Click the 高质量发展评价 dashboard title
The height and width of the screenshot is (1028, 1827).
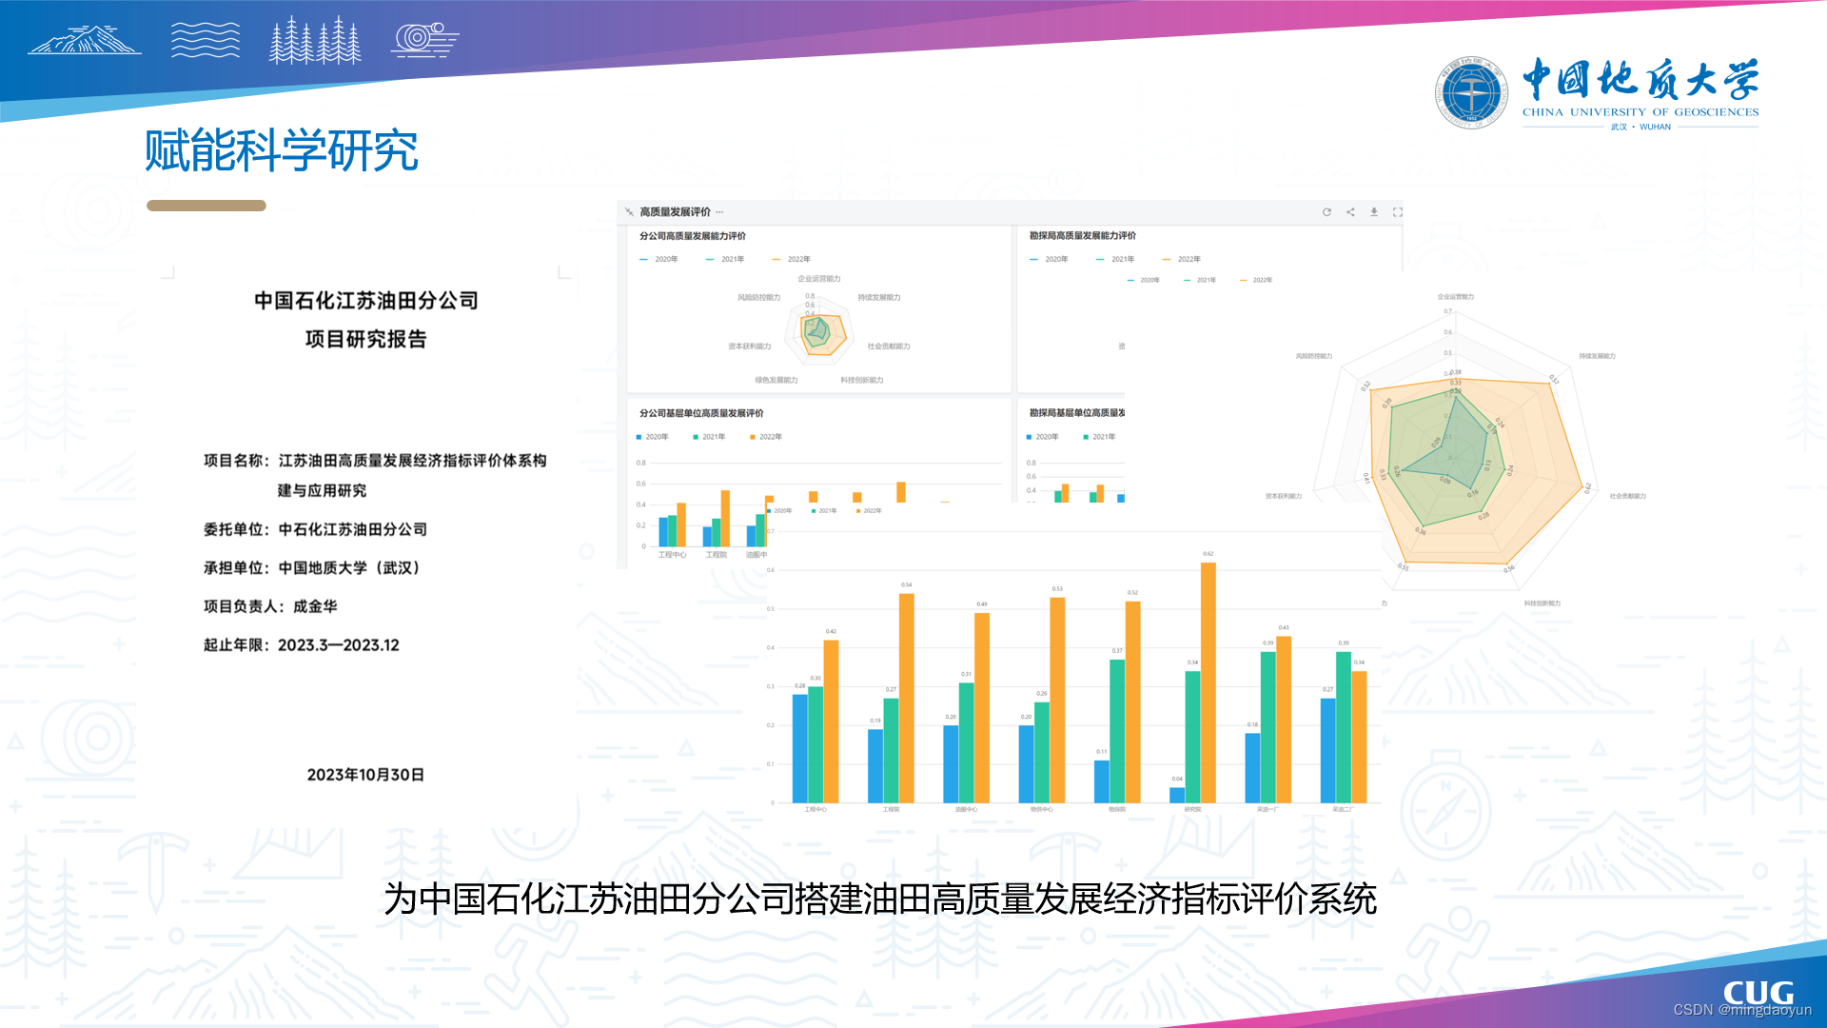click(x=675, y=212)
